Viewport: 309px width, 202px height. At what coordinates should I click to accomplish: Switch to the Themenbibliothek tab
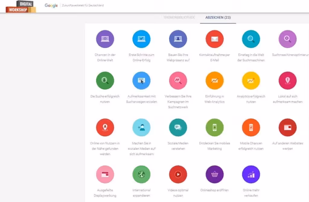(179, 17)
